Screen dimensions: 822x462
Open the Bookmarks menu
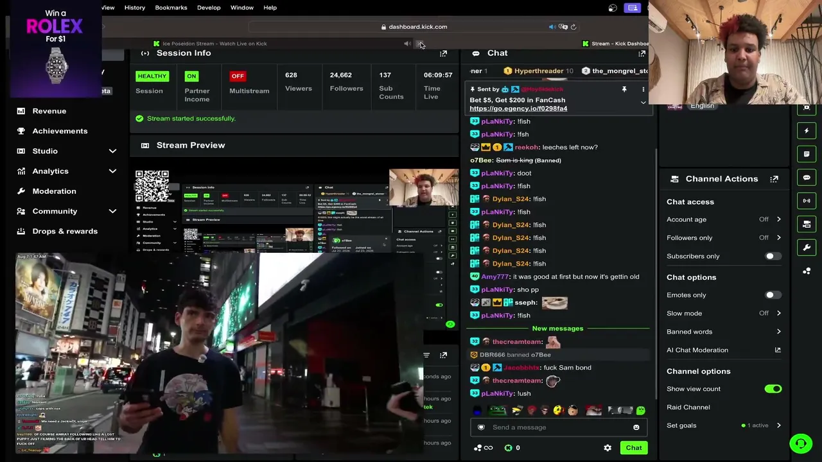point(171,8)
